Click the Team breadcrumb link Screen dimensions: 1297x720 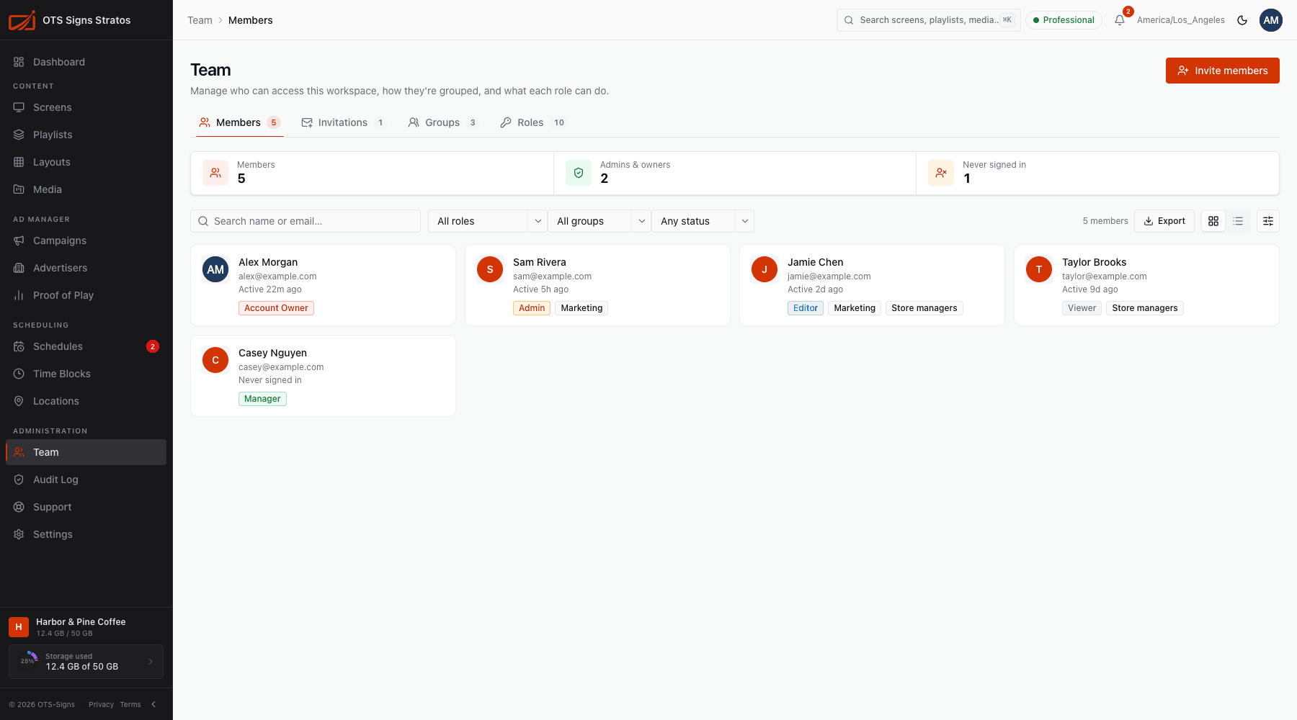coord(200,20)
